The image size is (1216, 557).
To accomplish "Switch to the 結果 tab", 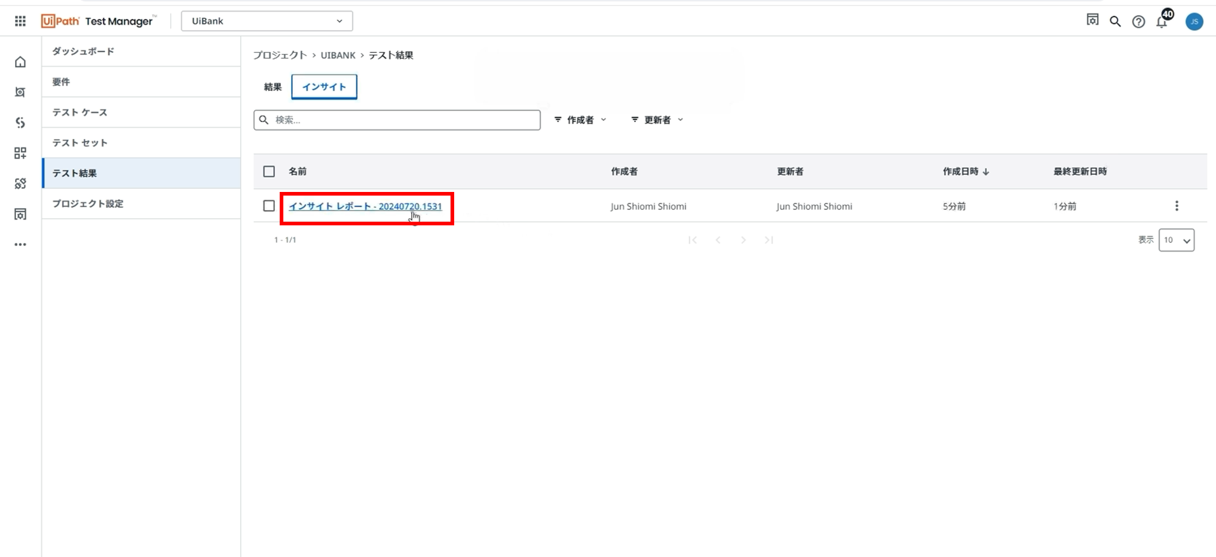I will (272, 87).
